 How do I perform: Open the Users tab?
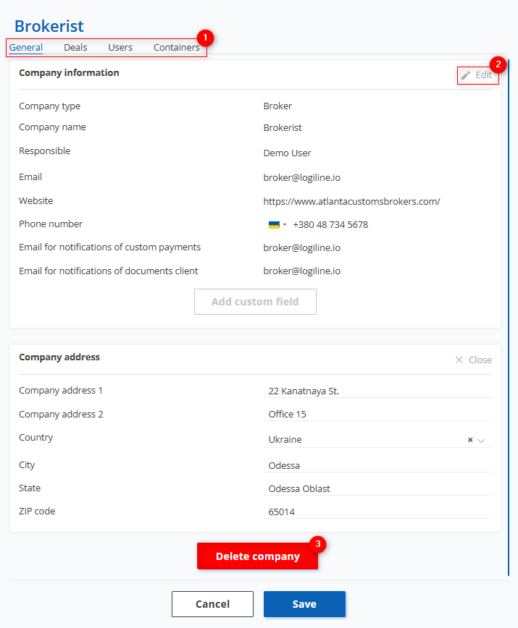click(x=120, y=47)
